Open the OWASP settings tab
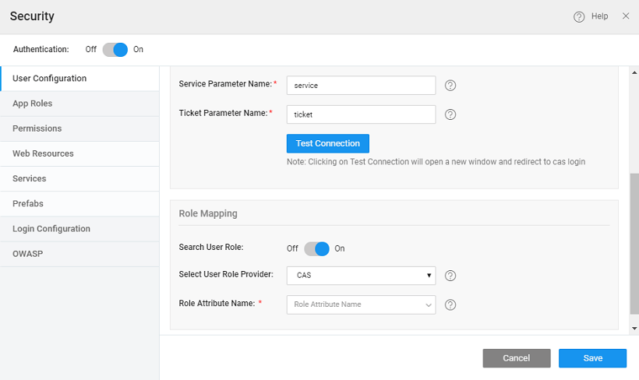This screenshot has width=639, height=380. click(27, 254)
